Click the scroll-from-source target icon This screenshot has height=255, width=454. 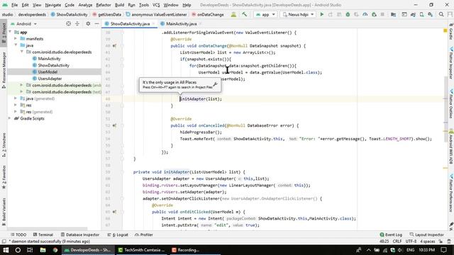pos(68,23)
